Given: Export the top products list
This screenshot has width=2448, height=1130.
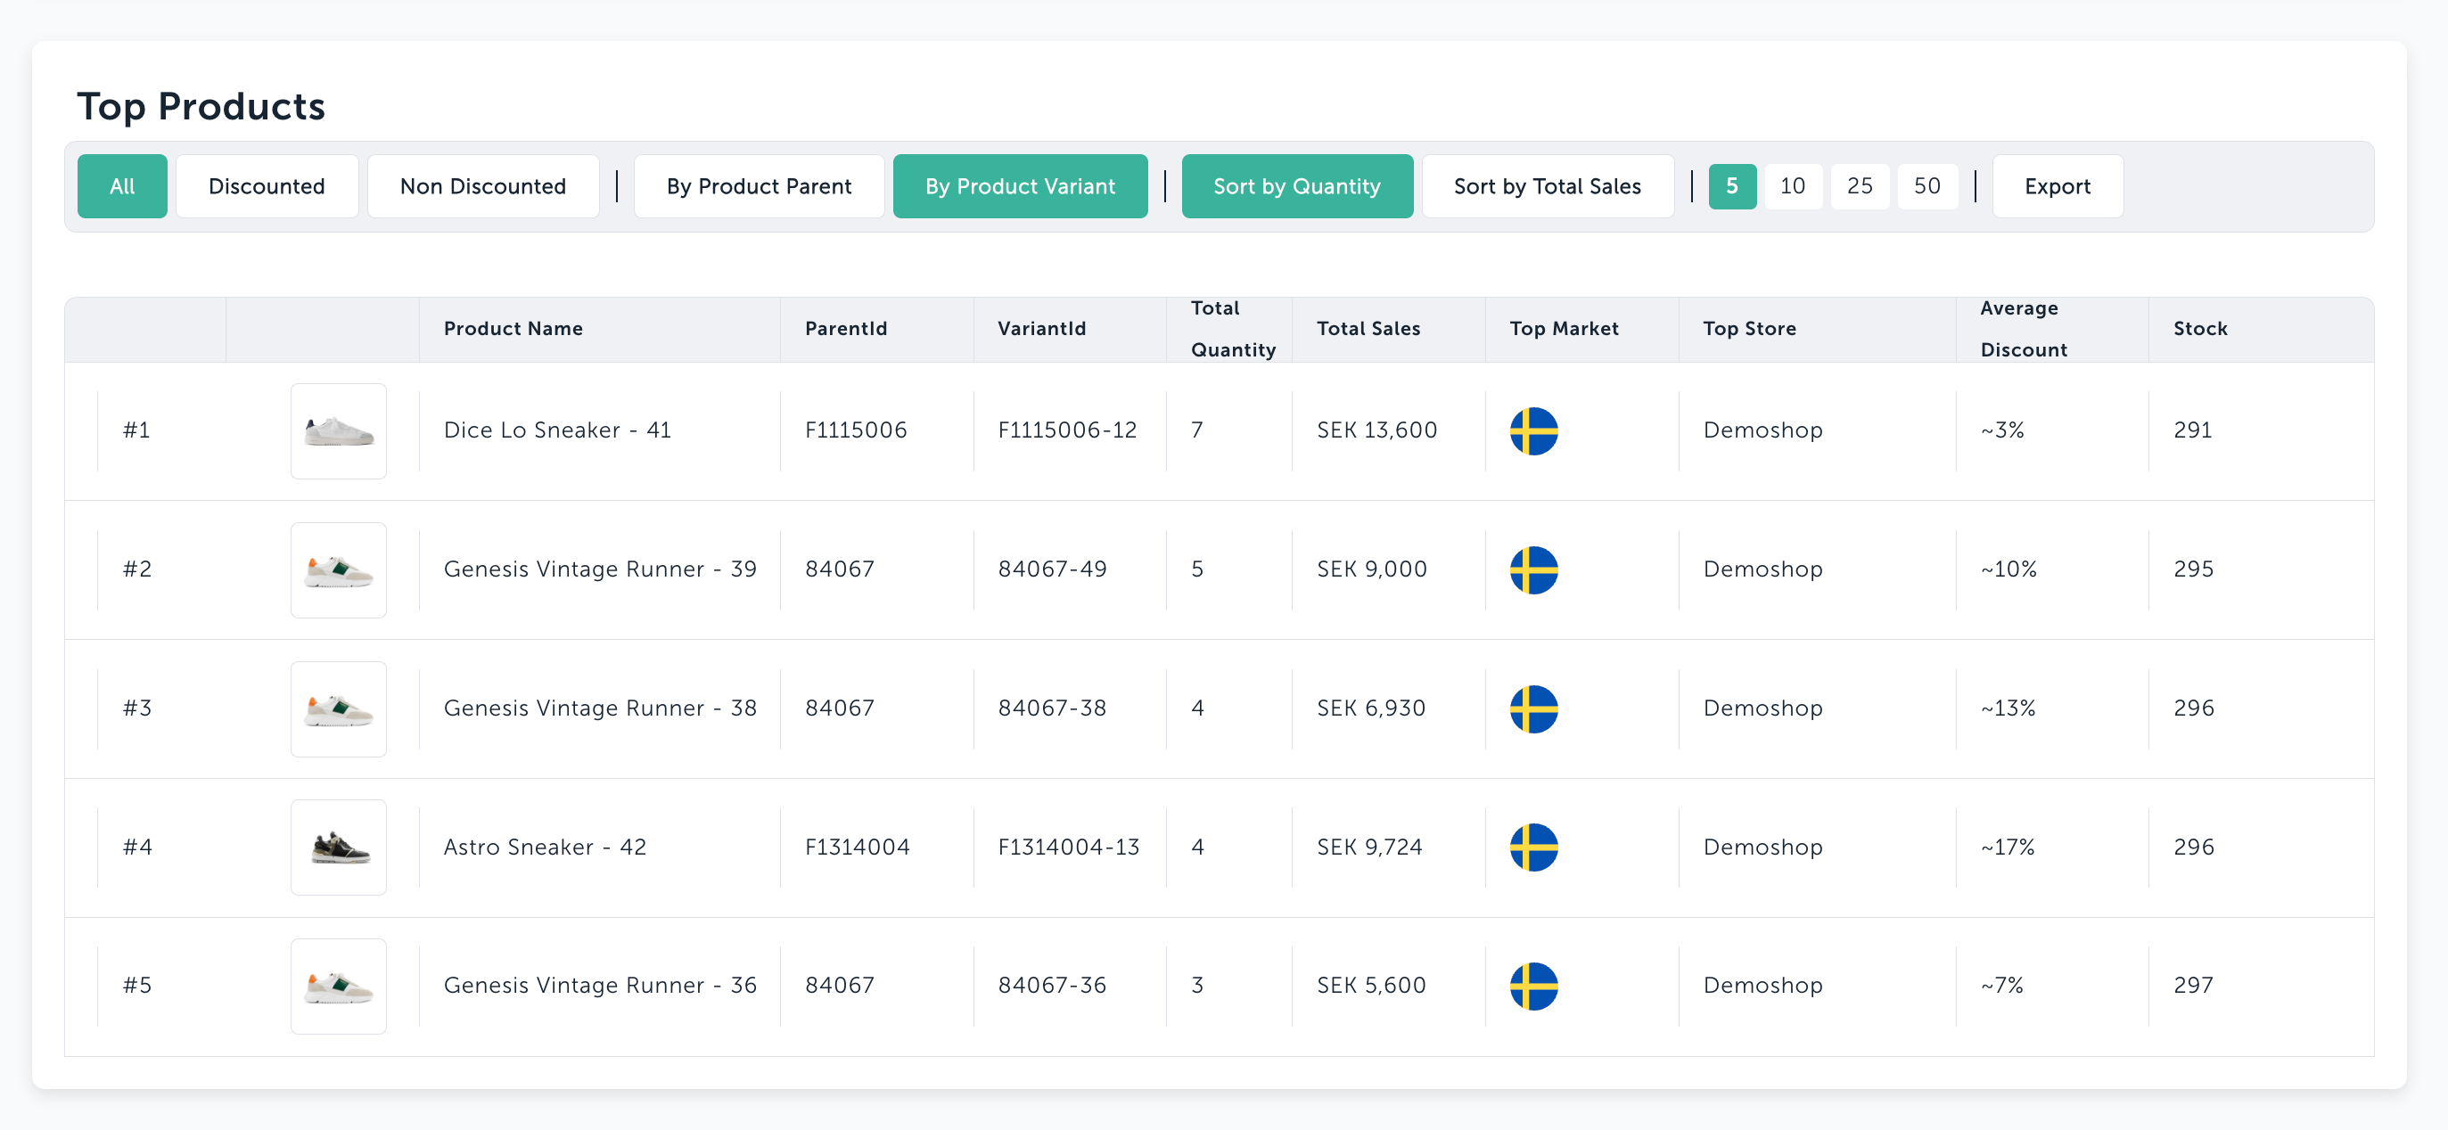Looking at the screenshot, I should [x=2058, y=186].
